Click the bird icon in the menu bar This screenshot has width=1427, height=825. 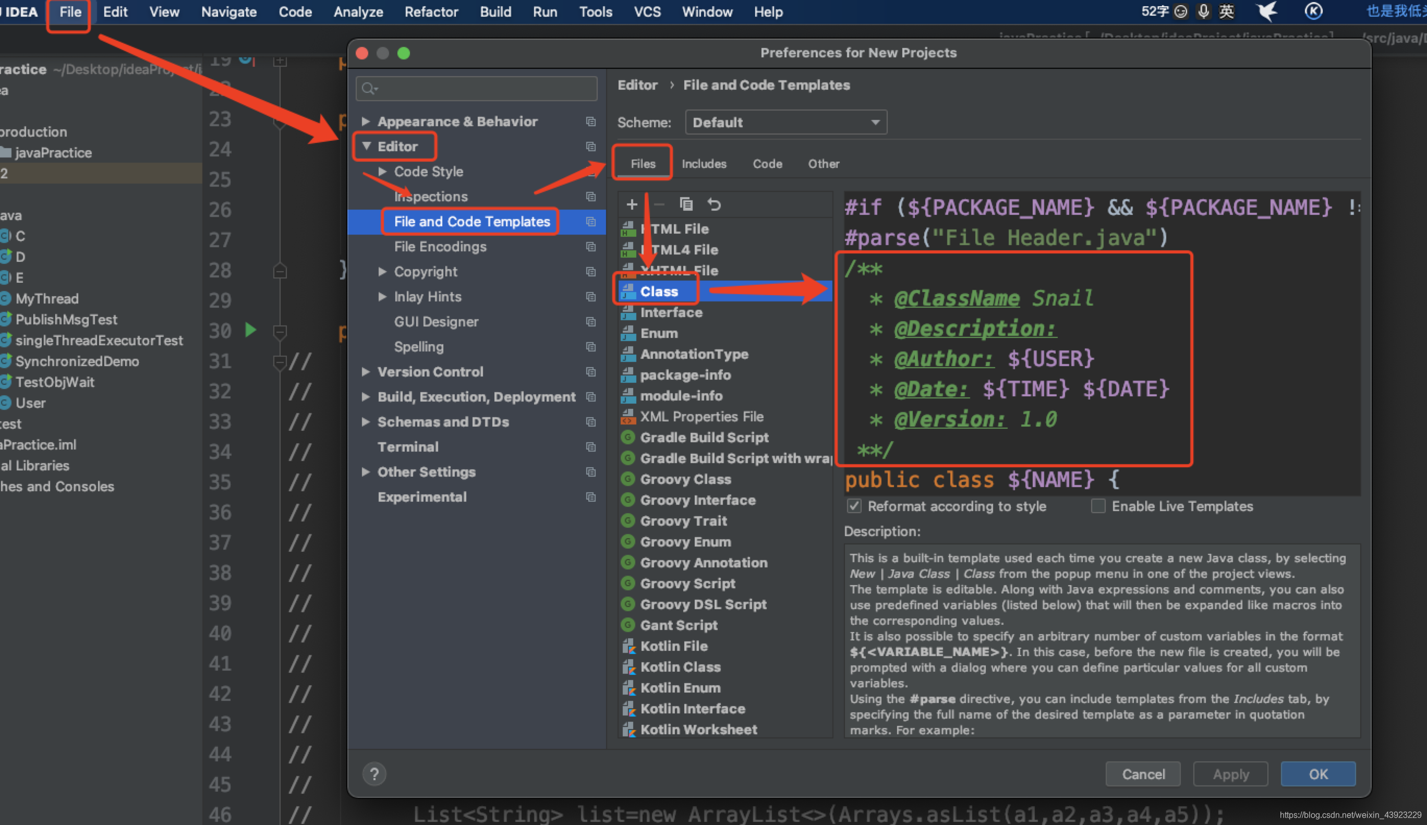pos(1267,11)
